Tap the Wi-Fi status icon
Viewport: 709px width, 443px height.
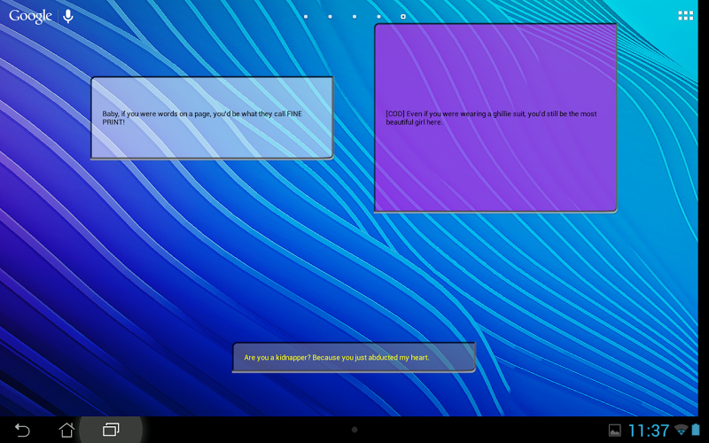(x=681, y=430)
